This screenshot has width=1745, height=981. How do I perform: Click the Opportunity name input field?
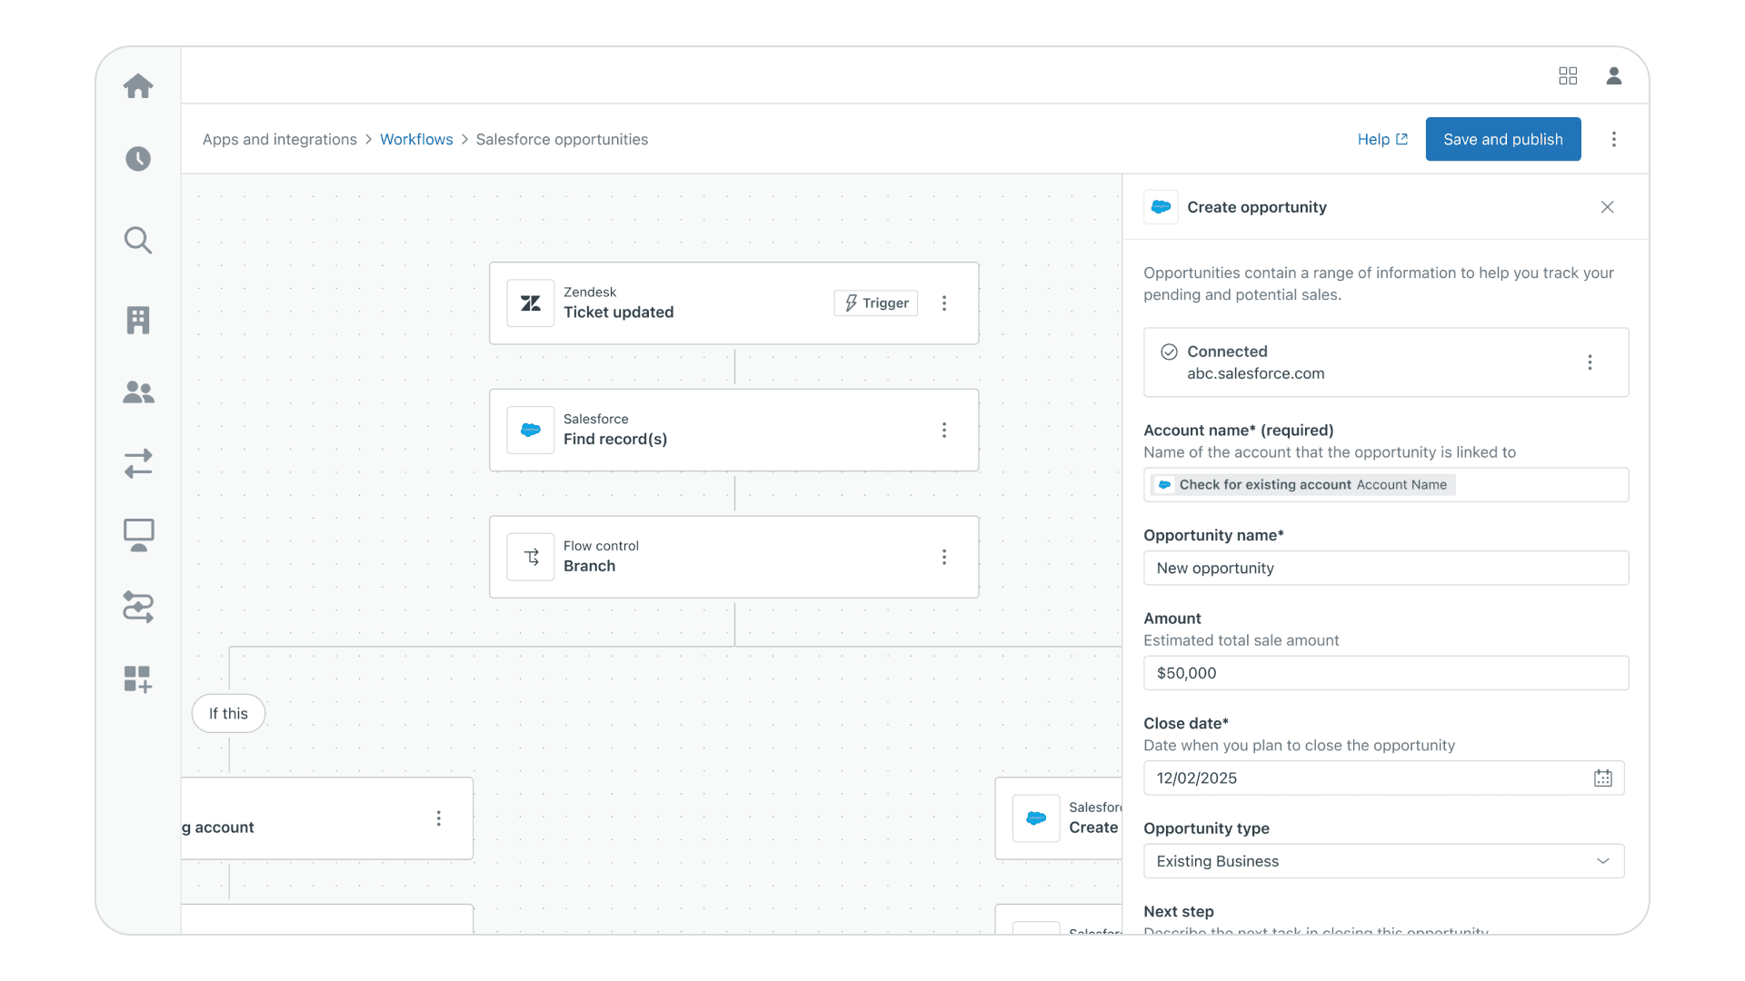pyautogui.click(x=1386, y=569)
